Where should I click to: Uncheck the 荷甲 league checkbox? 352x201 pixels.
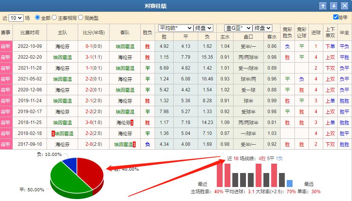[336, 17]
